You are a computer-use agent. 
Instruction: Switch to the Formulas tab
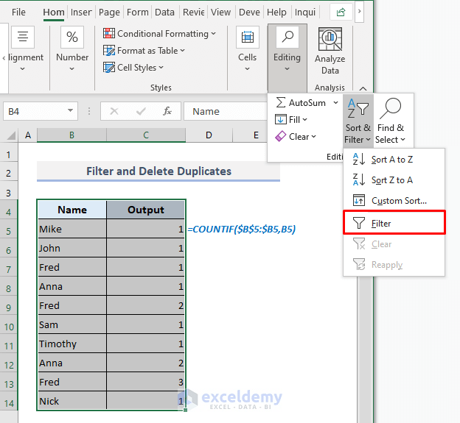(137, 13)
